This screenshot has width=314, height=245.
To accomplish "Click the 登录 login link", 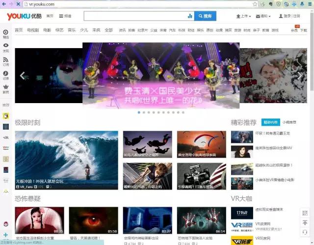I will (287, 16).
